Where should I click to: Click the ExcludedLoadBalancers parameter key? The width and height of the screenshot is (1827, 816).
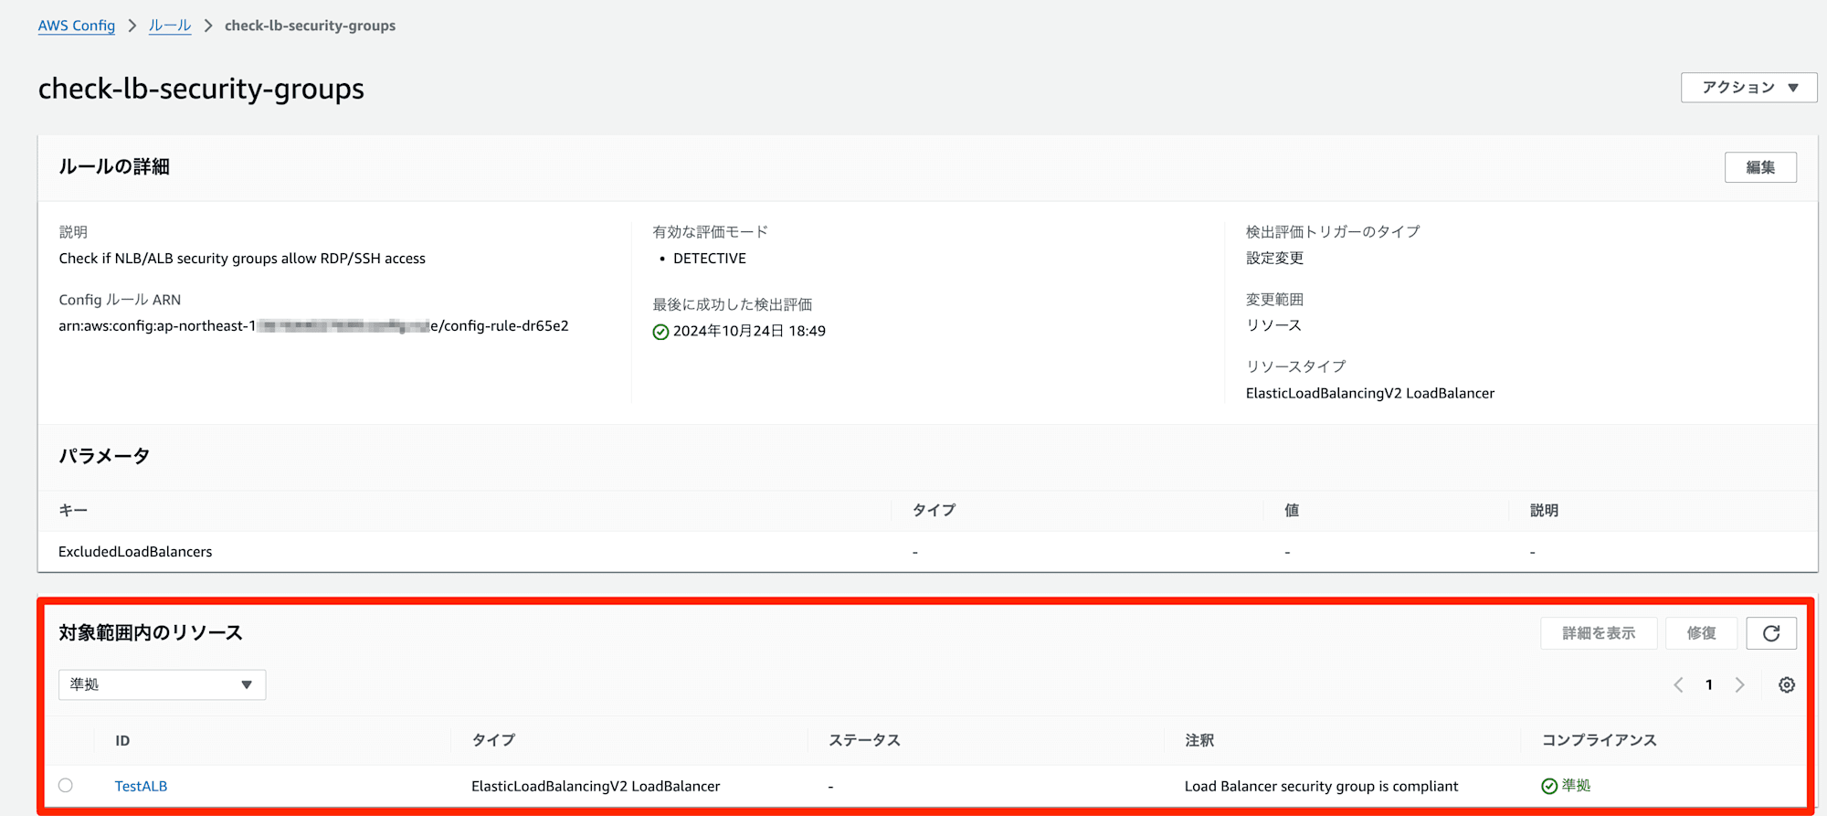pyautogui.click(x=135, y=552)
